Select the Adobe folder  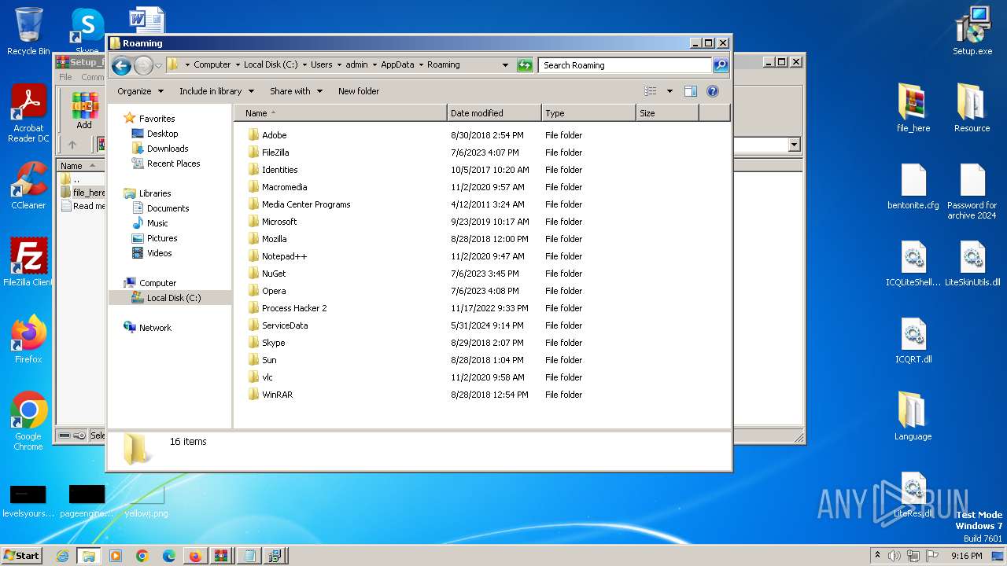click(274, 135)
